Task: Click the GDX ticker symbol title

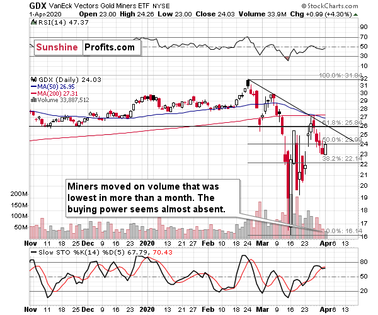Action: coord(38,6)
